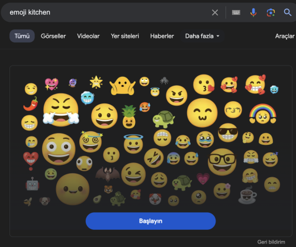Open Araçlar tools option

click(285, 36)
